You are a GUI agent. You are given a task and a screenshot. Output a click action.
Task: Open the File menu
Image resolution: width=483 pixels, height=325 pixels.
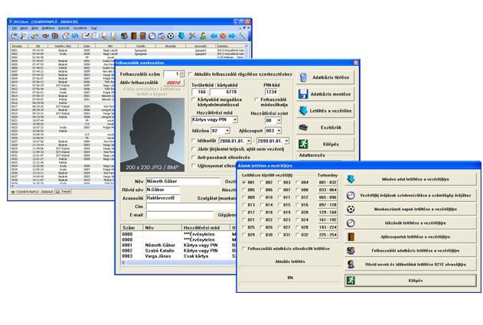coord(15,28)
